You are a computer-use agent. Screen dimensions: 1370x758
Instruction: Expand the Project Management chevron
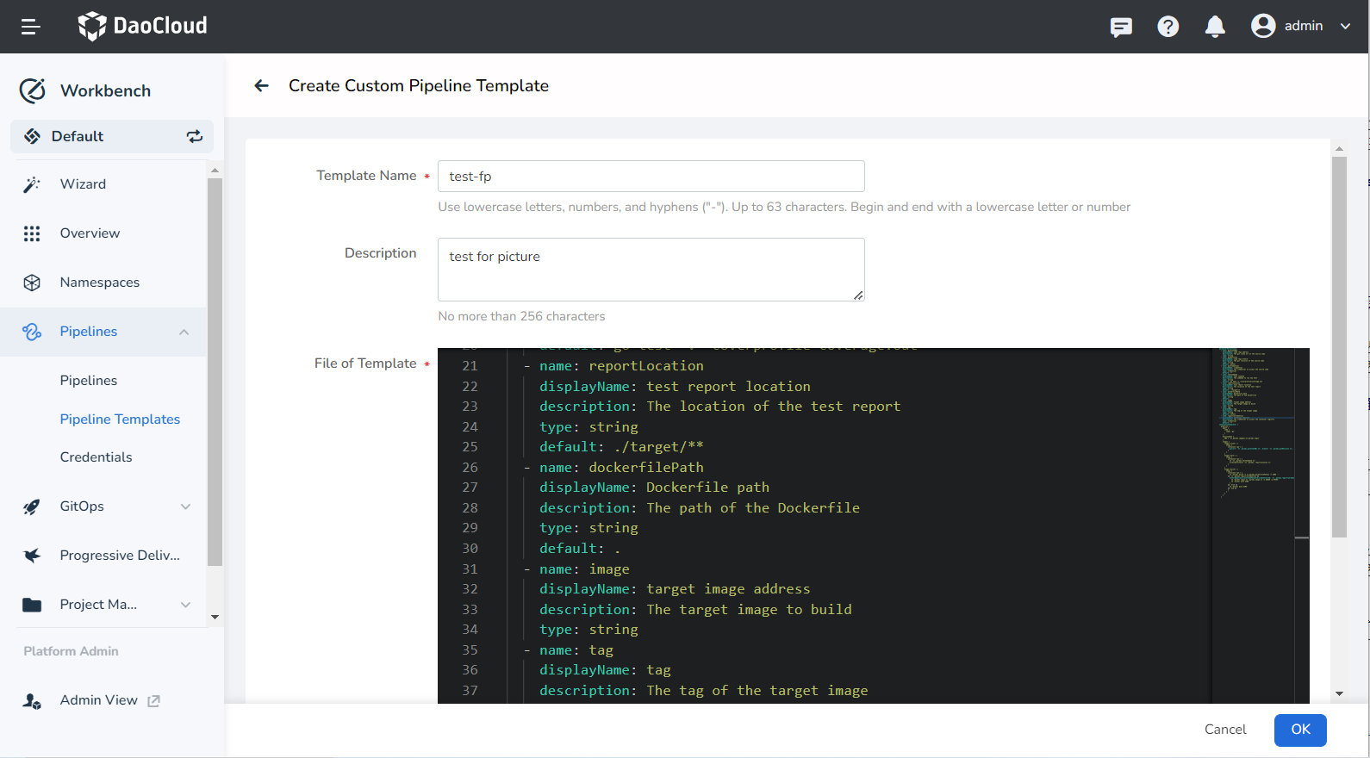[x=185, y=605]
